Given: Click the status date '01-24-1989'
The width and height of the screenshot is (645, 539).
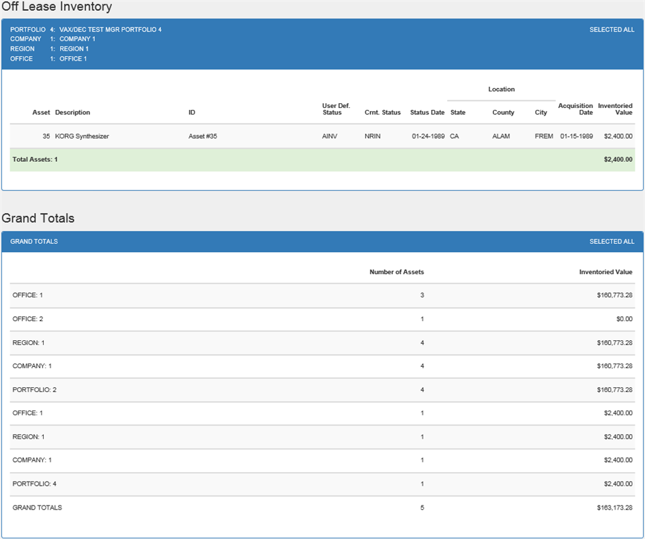Looking at the screenshot, I should pyautogui.click(x=428, y=137).
